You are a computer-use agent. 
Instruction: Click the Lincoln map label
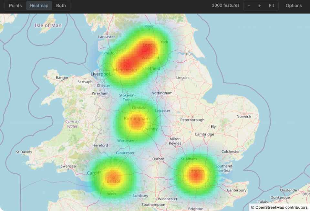click(x=182, y=78)
